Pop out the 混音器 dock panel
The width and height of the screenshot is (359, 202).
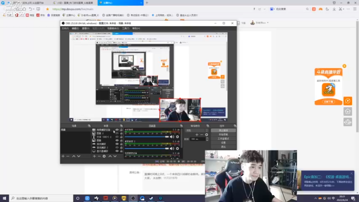pos(181,126)
